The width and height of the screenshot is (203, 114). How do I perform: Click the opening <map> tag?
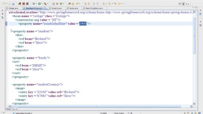tap(20, 88)
